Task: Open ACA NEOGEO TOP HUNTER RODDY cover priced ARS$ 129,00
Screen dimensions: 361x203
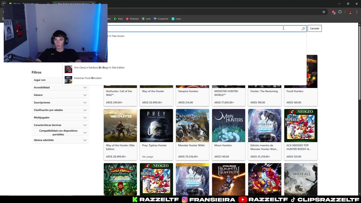Action: click(x=301, y=125)
